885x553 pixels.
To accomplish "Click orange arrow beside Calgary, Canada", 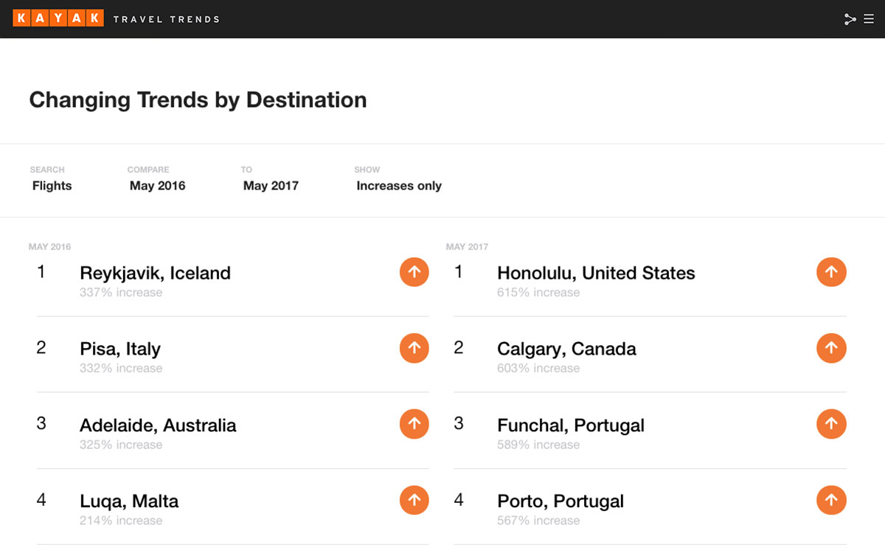I will [x=831, y=348].
